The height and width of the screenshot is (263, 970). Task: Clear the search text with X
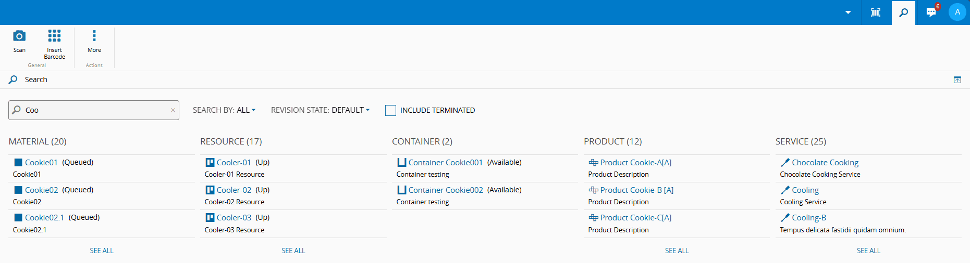(173, 110)
